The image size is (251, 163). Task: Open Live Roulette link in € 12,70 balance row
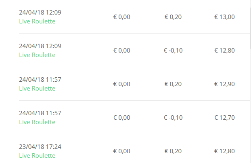click(37, 122)
